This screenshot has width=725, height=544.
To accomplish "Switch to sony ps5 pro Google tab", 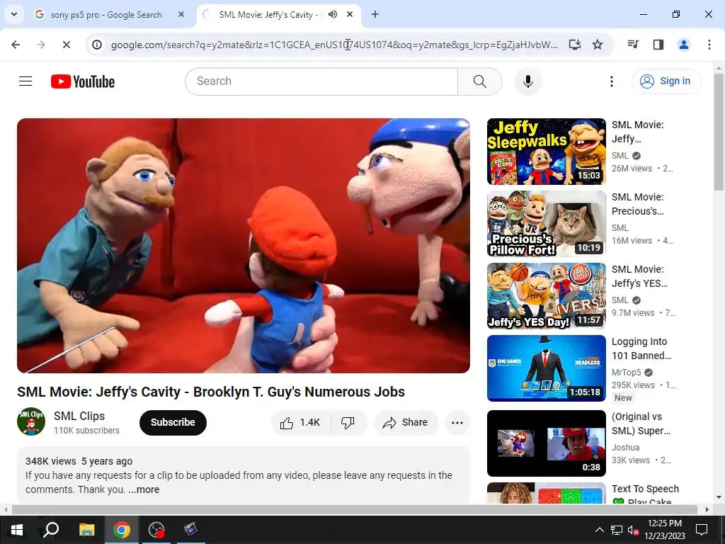I will click(x=106, y=15).
